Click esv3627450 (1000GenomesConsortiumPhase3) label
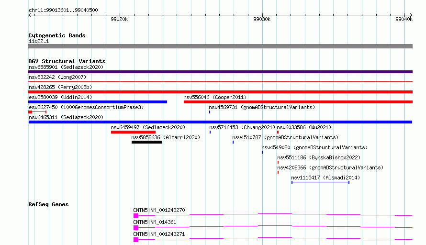This screenshot has height=245, width=426. pos(86,107)
